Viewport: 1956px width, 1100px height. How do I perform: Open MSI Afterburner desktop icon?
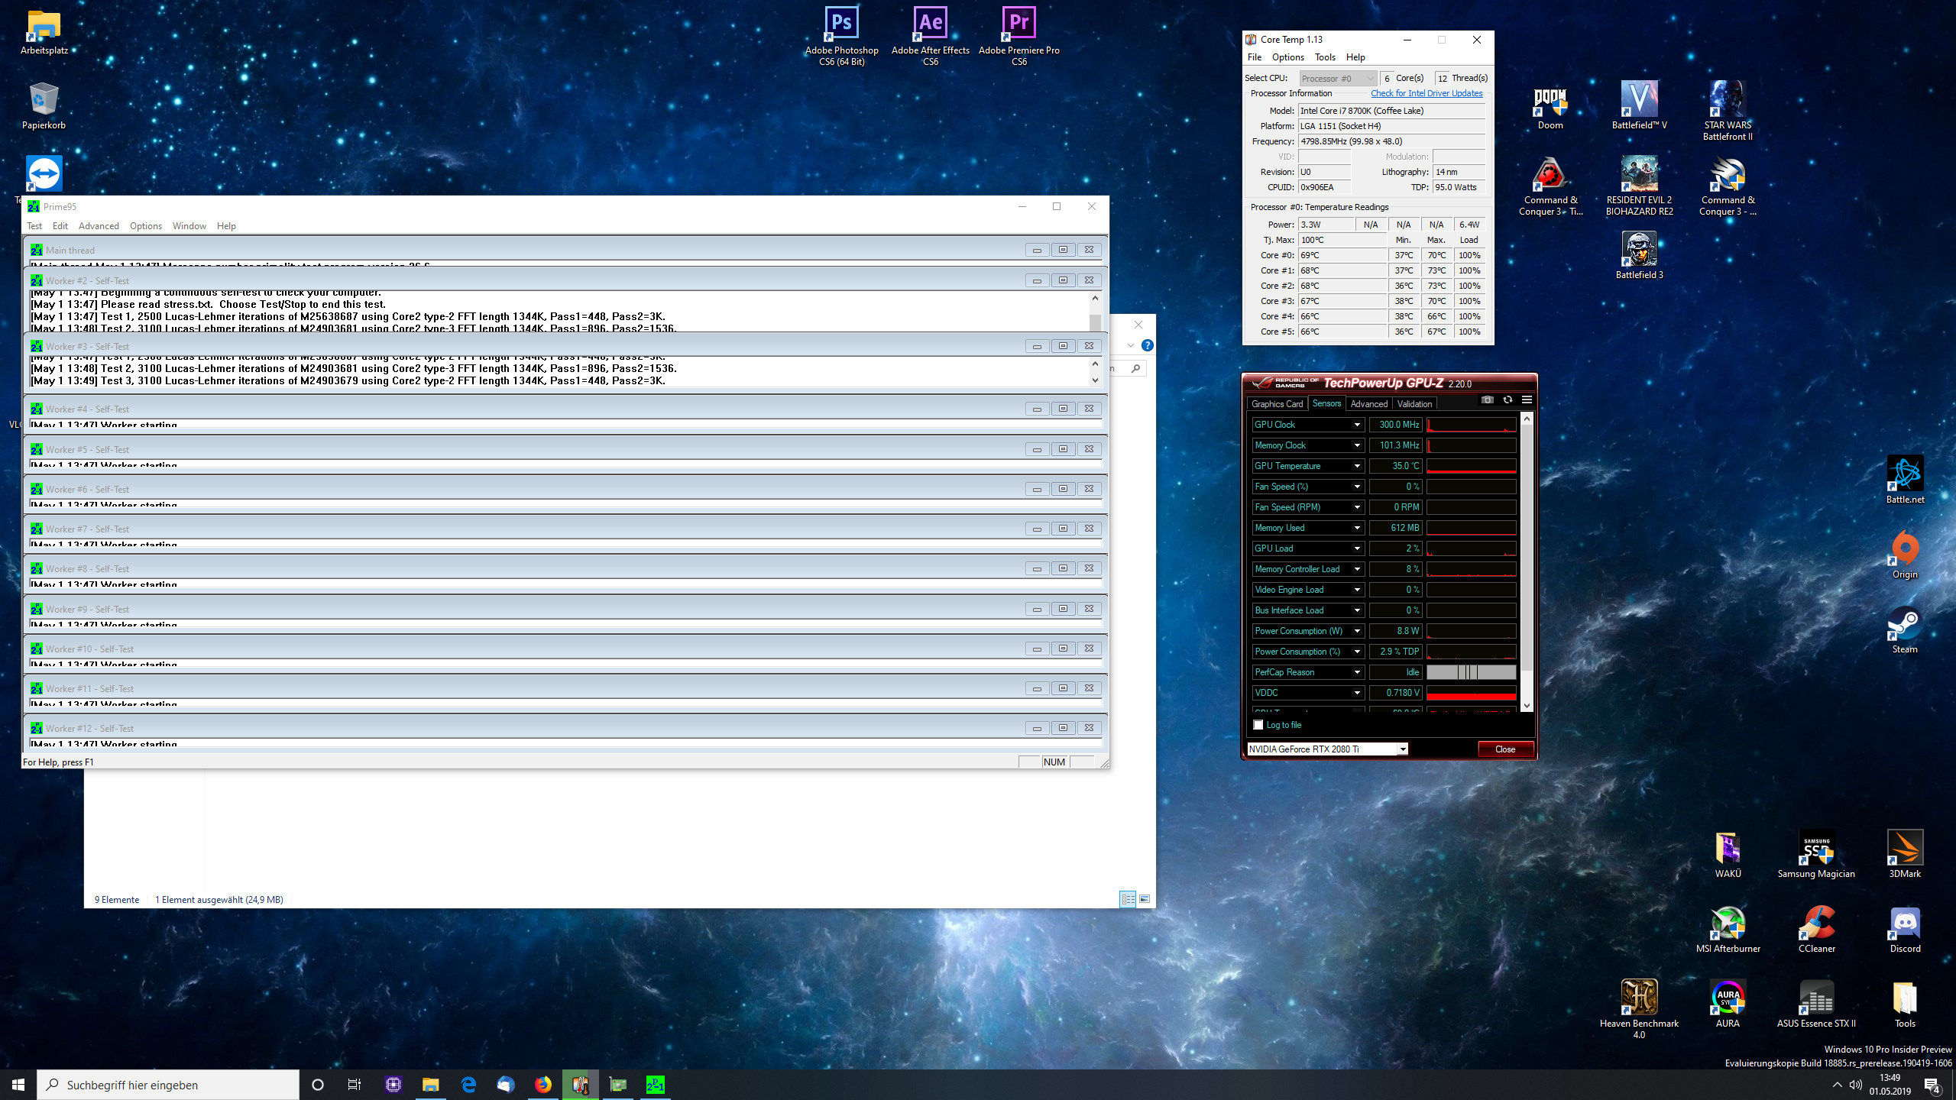(x=1728, y=923)
